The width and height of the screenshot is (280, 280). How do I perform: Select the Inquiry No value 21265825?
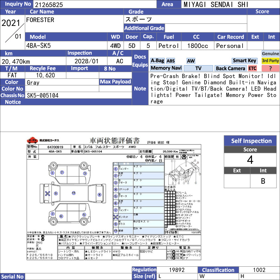coord(49,5)
